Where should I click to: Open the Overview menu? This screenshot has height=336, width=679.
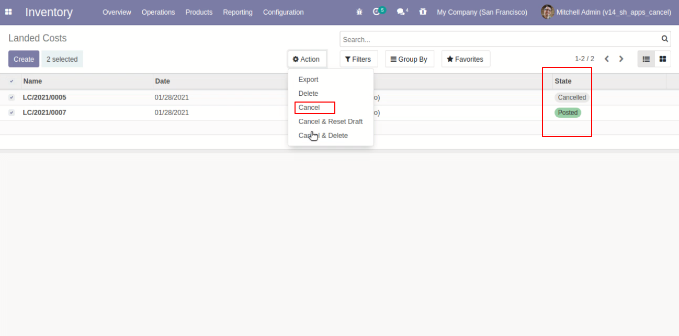tap(117, 12)
